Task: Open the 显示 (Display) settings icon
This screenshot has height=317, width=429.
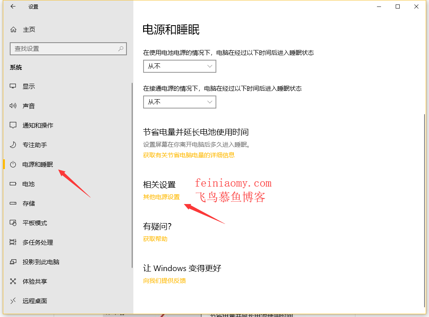Action: 13,86
